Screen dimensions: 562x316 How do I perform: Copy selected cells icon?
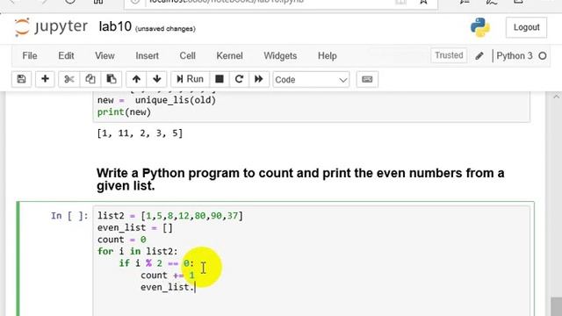90,79
